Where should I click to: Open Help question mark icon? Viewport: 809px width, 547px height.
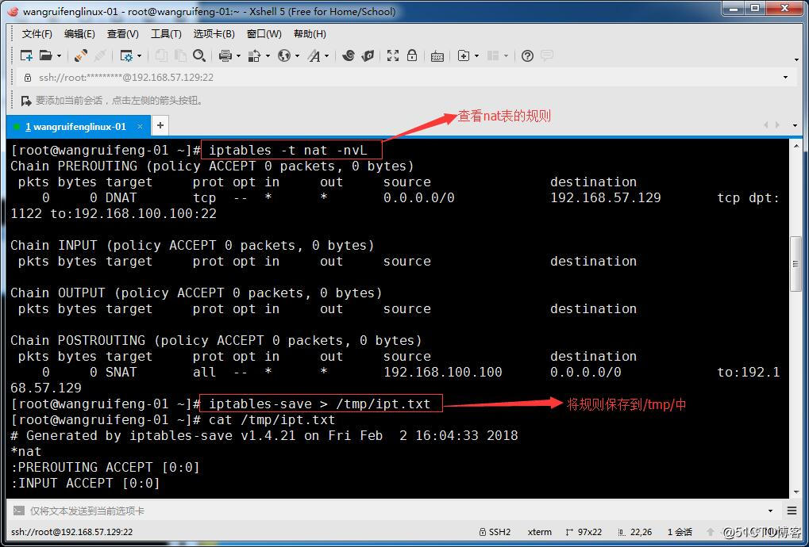click(527, 55)
